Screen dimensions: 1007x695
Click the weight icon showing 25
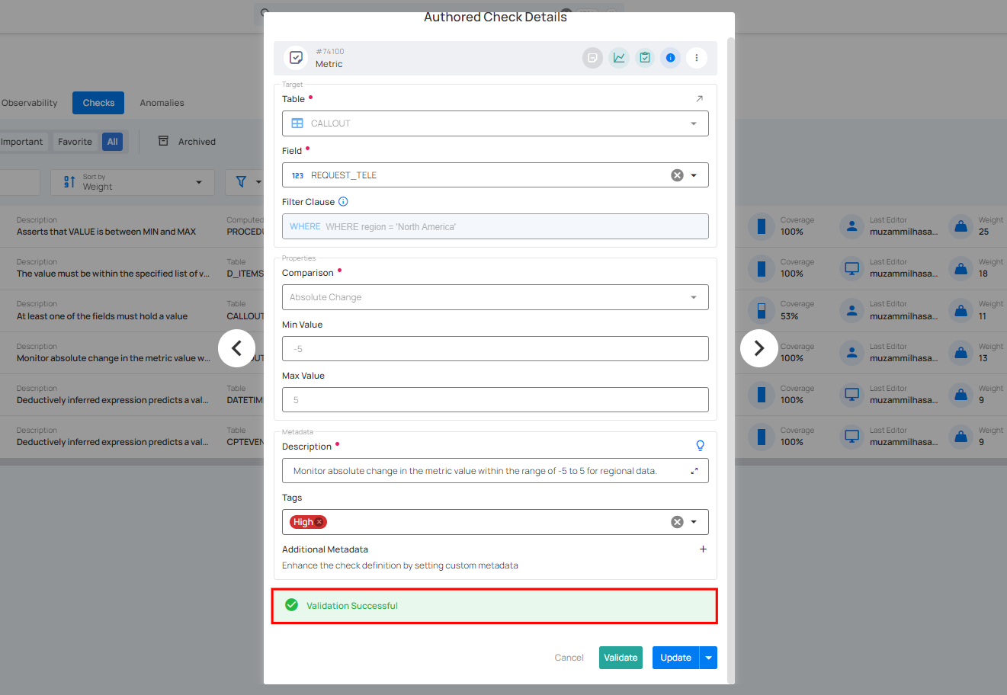pyautogui.click(x=961, y=226)
